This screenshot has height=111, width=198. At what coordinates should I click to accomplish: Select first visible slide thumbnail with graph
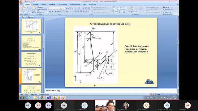click(x=32, y=27)
